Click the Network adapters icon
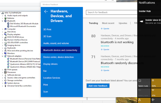The height and width of the screenshot is (103, 161). point(5,56)
